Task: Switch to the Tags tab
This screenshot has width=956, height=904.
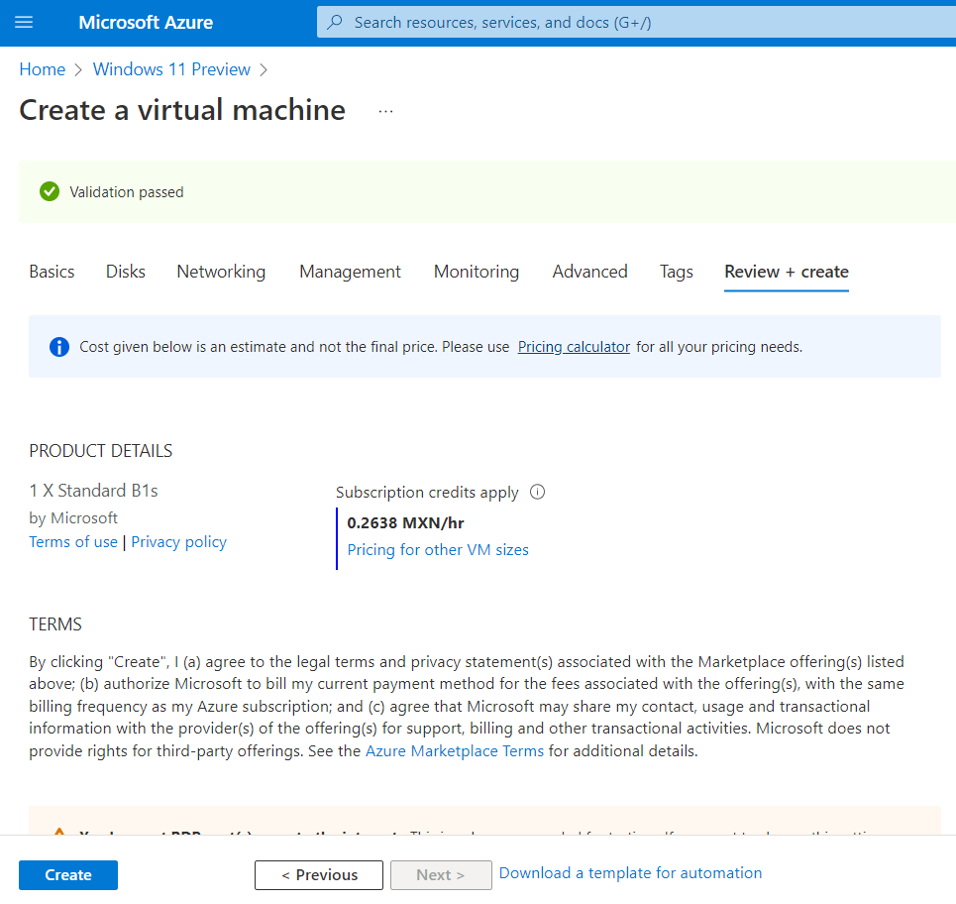Action: 676,271
